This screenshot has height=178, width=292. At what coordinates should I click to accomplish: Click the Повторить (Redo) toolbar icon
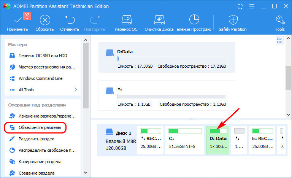(x=95, y=20)
